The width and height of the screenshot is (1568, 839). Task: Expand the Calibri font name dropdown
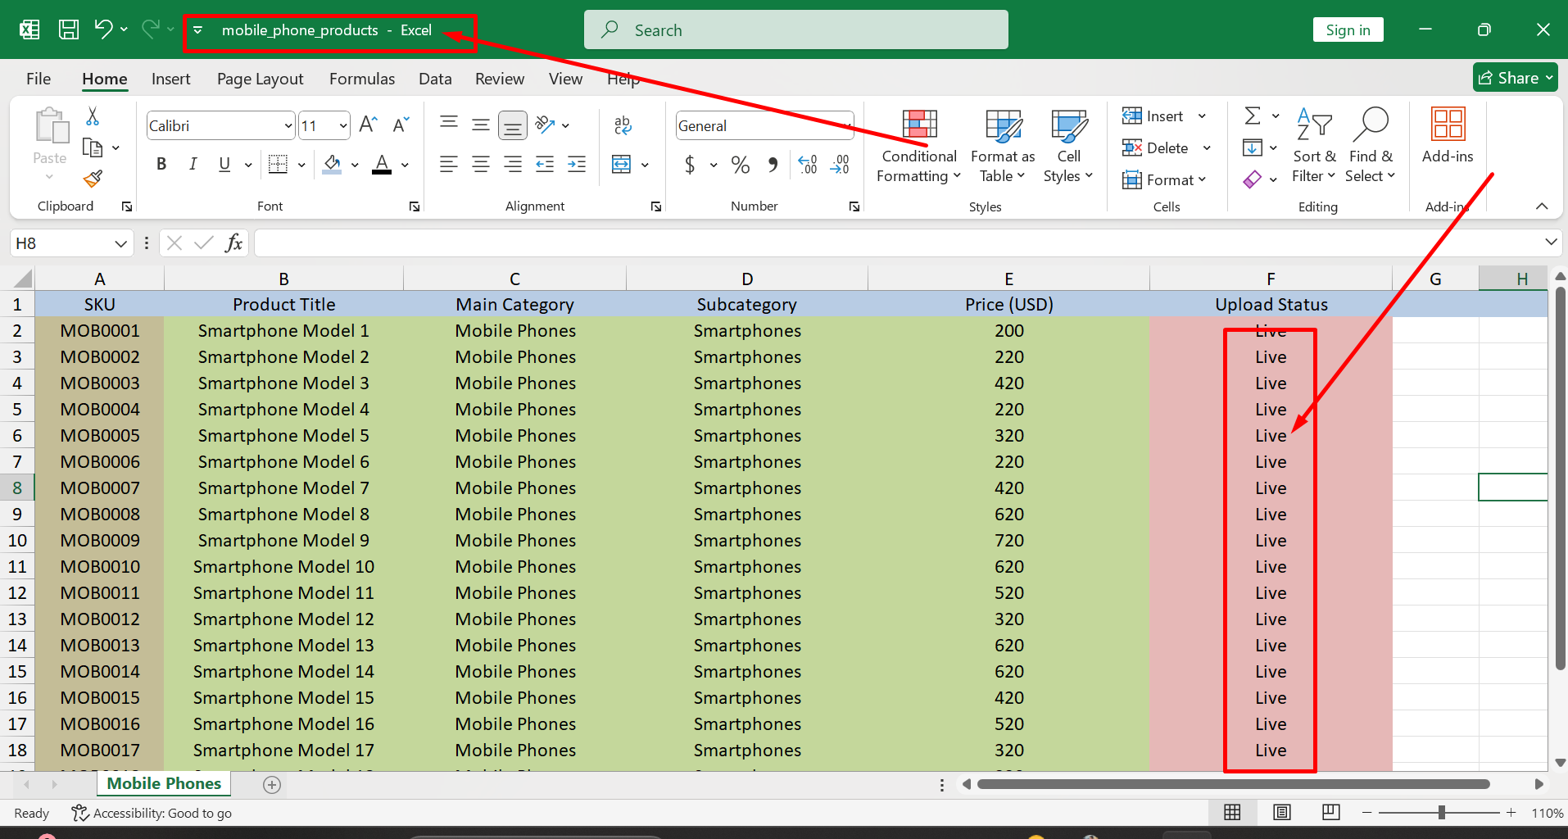click(x=288, y=126)
